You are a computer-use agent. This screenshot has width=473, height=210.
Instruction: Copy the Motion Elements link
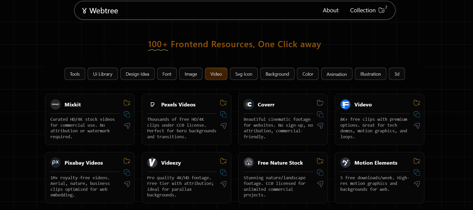[417, 173]
